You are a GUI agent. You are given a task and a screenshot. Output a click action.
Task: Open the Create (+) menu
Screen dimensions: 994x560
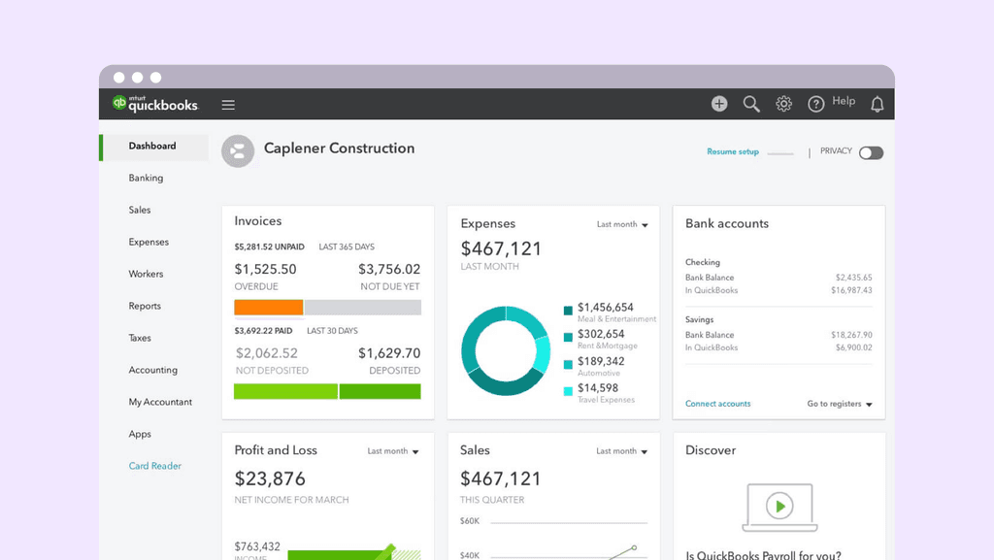pos(719,103)
